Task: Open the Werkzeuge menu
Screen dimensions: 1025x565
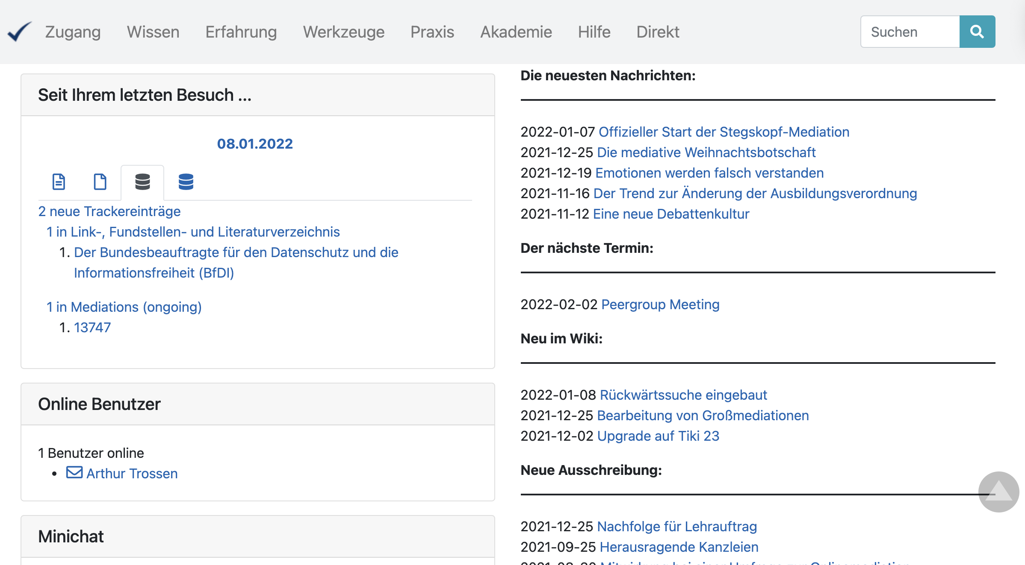Action: click(343, 32)
